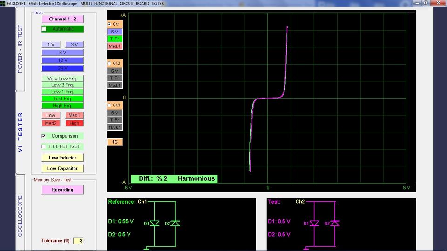
Task: Select the Gr.2 radio button
Action: tap(110, 63)
